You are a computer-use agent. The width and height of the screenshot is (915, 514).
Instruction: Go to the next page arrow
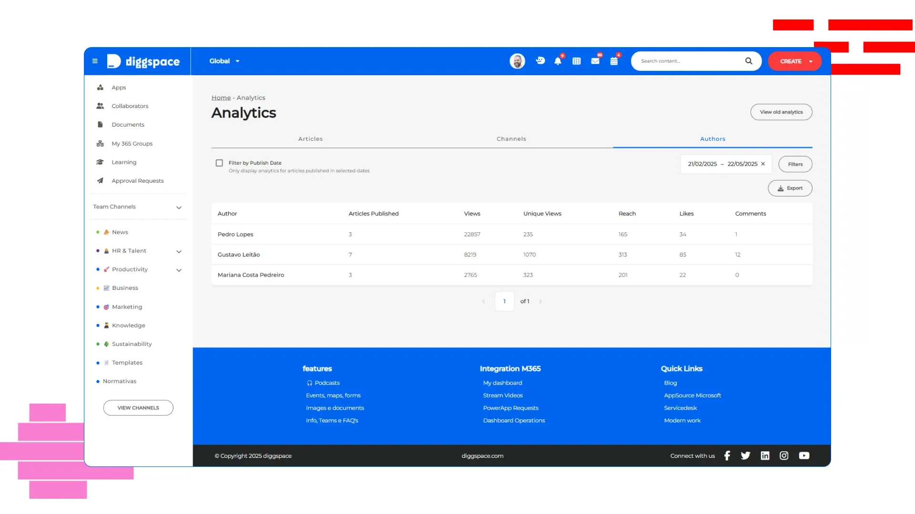(540, 301)
